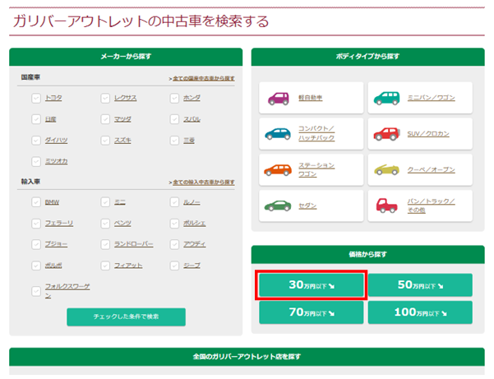This screenshot has height=379, width=494.
Task: Open the 軽自動車 body type link
Action: 311,98
